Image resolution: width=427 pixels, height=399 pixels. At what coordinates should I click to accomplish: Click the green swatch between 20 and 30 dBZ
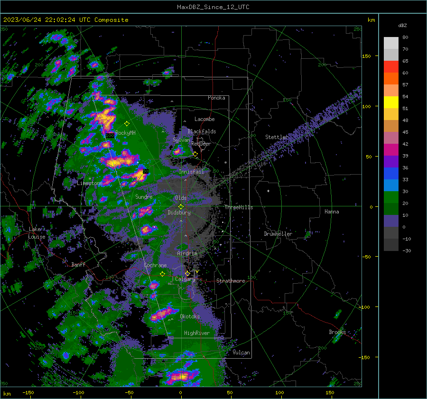coord(391,197)
